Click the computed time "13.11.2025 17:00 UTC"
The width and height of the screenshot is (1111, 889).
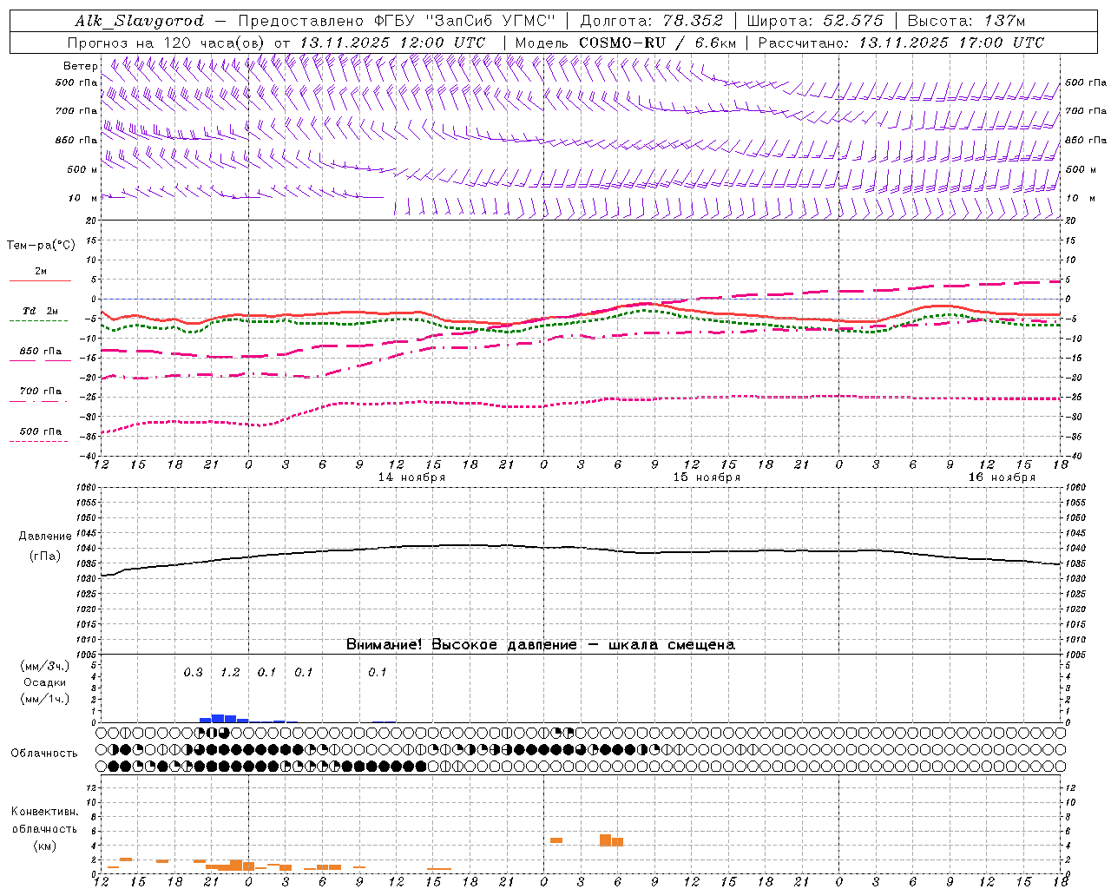point(951,43)
